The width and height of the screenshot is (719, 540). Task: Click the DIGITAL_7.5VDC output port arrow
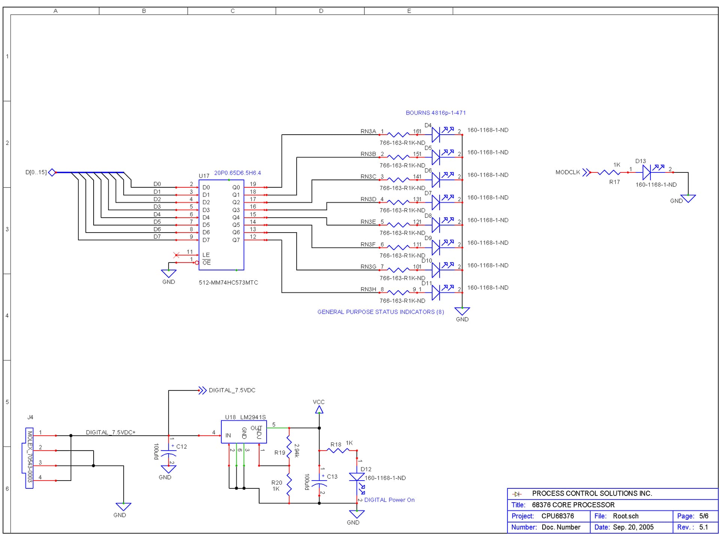click(x=203, y=390)
